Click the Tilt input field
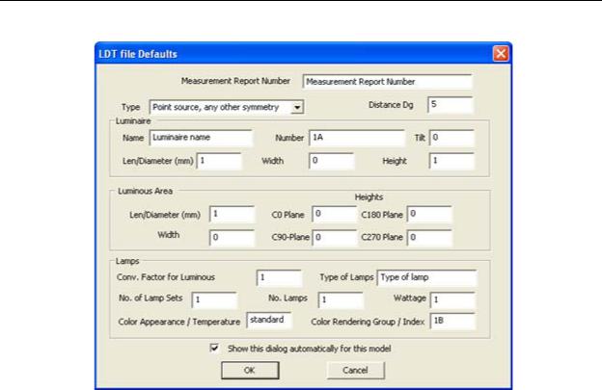Image resolution: width=602 pixels, height=390 pixels. [x=451, y=138]
